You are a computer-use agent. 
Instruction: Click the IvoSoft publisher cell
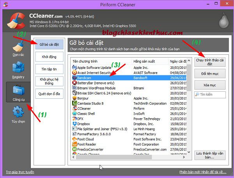coord(139,113)
